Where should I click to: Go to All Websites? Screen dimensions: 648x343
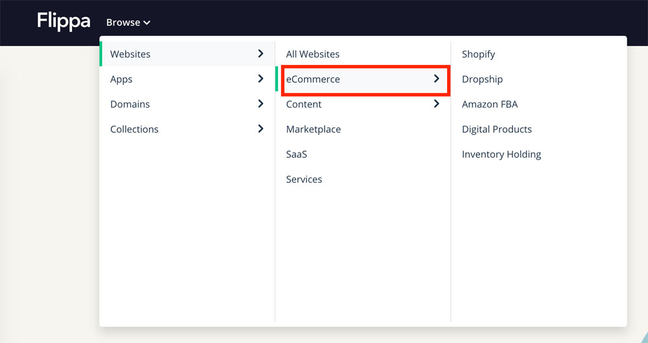(x=312, y=54)
